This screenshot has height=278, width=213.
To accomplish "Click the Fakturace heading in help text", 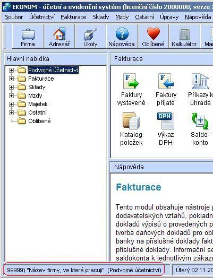I will (139, 187).
